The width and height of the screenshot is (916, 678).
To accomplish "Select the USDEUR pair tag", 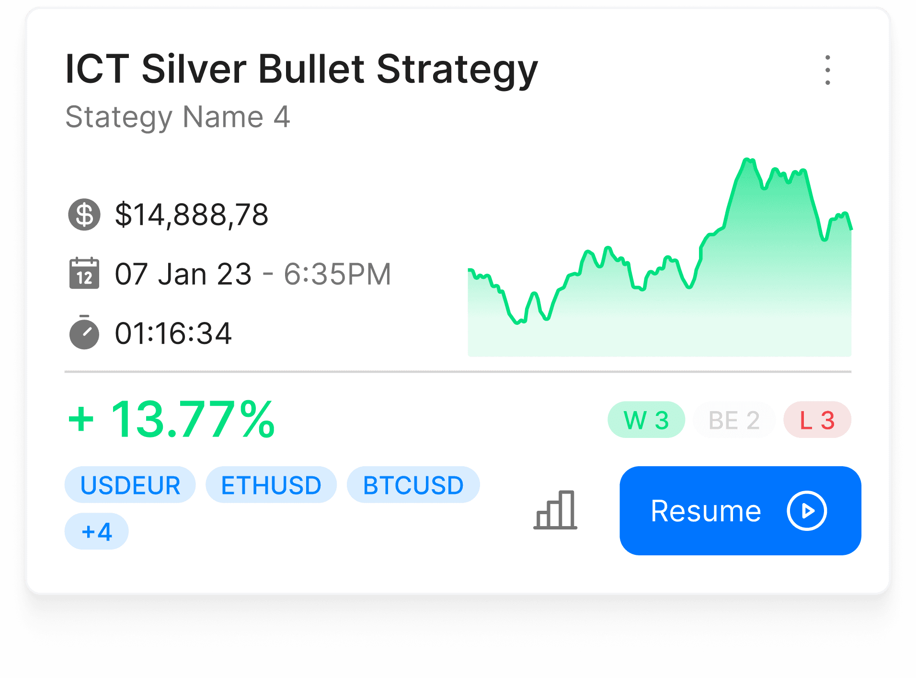I will 130,485.
